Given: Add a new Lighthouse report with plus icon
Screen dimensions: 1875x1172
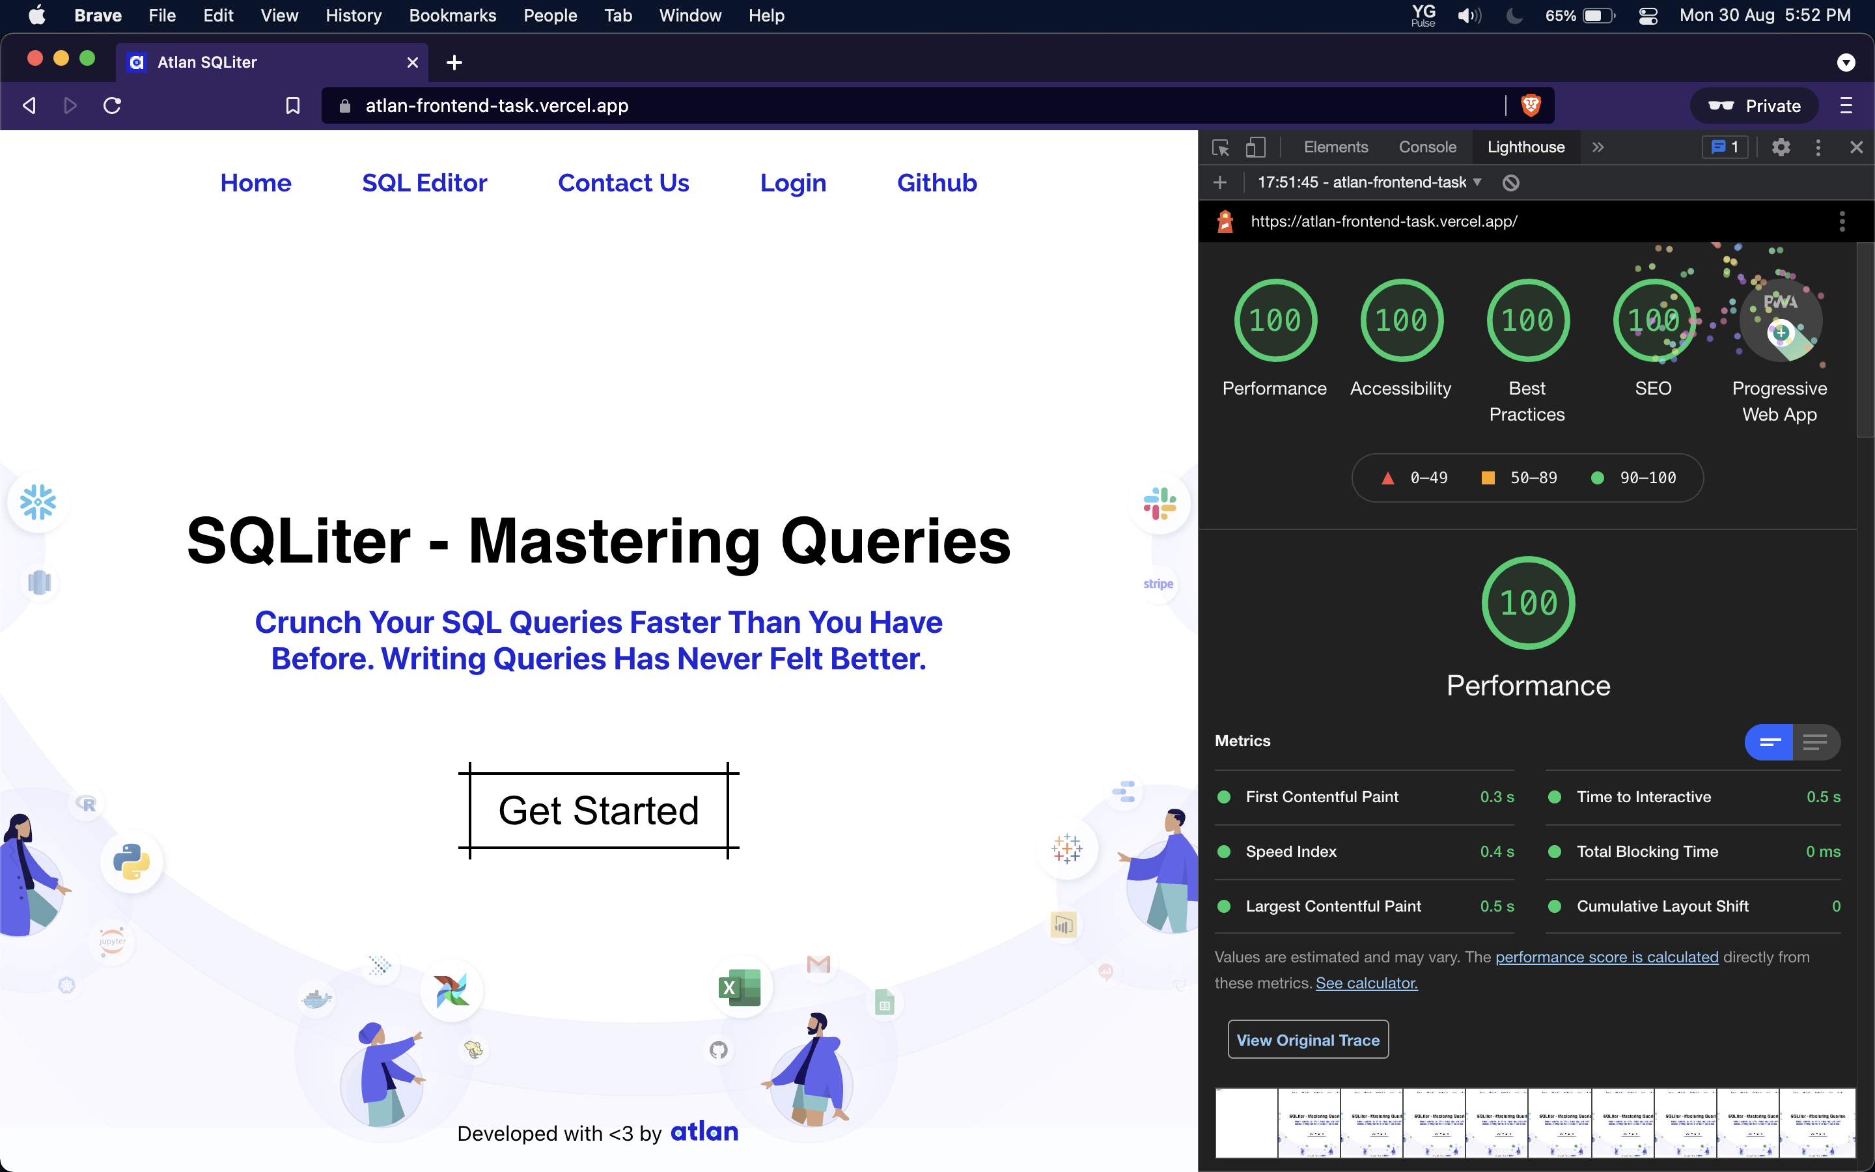Looking at the screenshot, I should click(x=1220, y=183).
